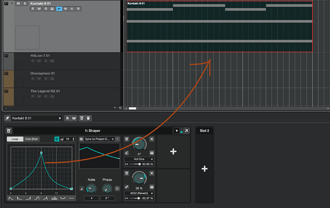The image size is (330, 208).
Task: Click the random phase dice button
Action: 117,188
